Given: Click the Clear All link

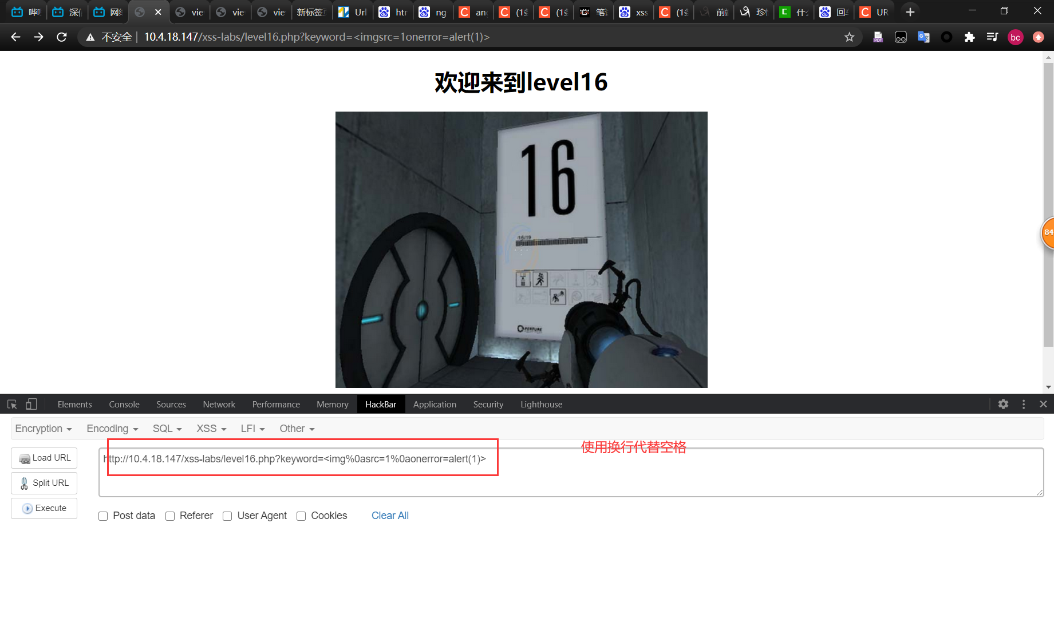Looking at the screenshot, I should tap(390, 516).
